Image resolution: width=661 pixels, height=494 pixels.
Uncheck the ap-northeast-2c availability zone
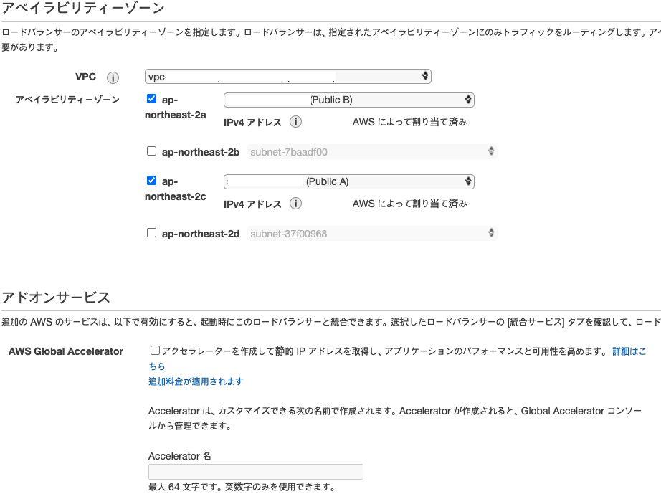click(151, 180)
